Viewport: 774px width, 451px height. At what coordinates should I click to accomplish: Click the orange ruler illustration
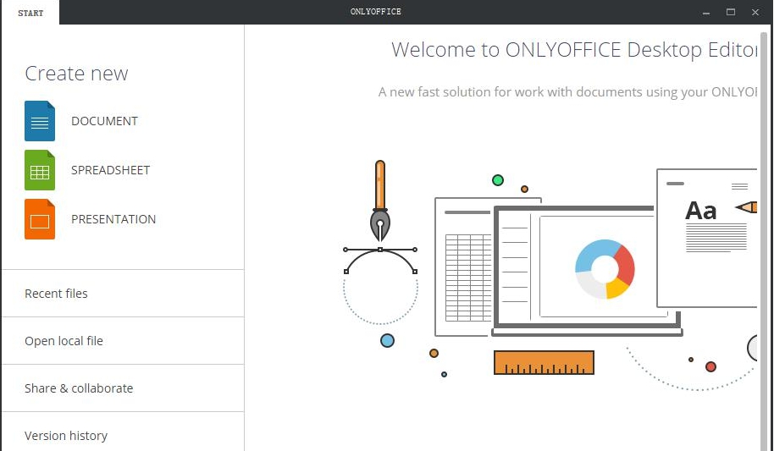[x=544, y=363]
